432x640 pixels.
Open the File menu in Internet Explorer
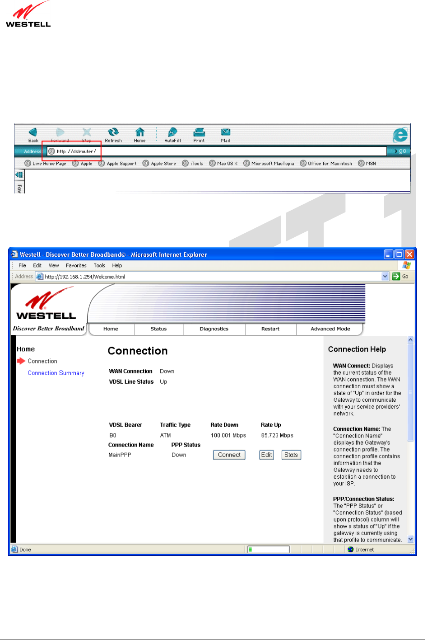(22, 266)
